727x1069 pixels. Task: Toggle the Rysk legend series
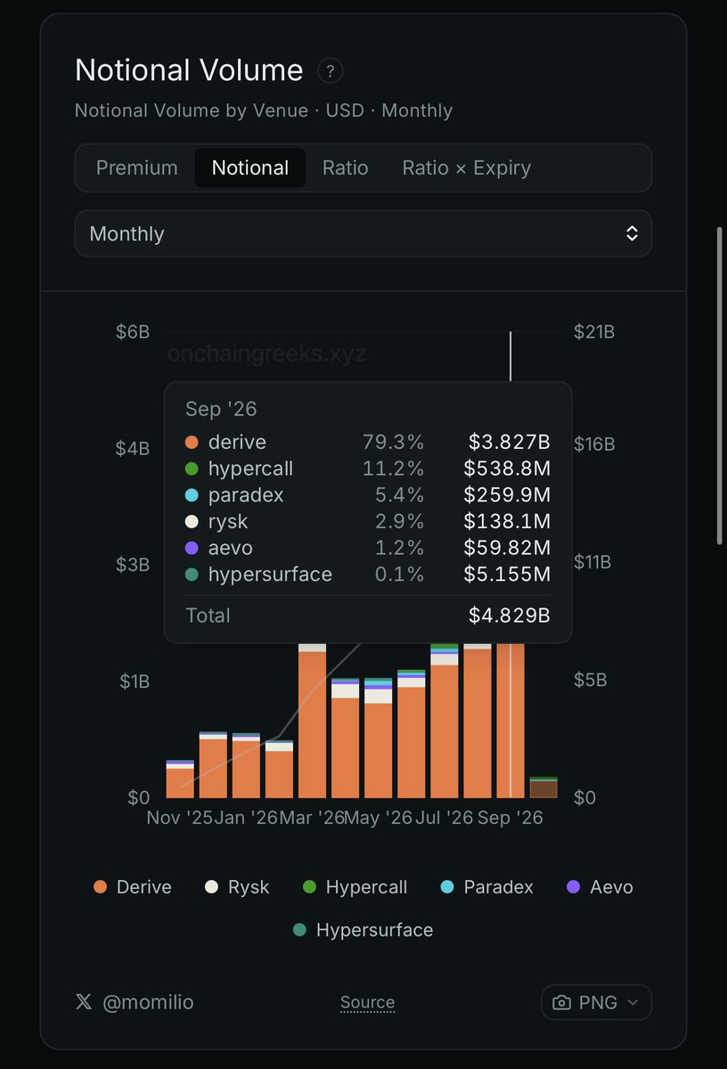237,887
